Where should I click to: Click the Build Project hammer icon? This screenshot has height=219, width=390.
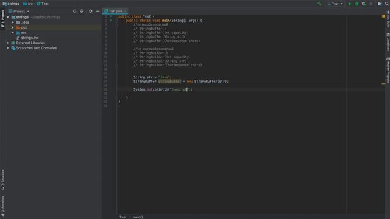319,4
